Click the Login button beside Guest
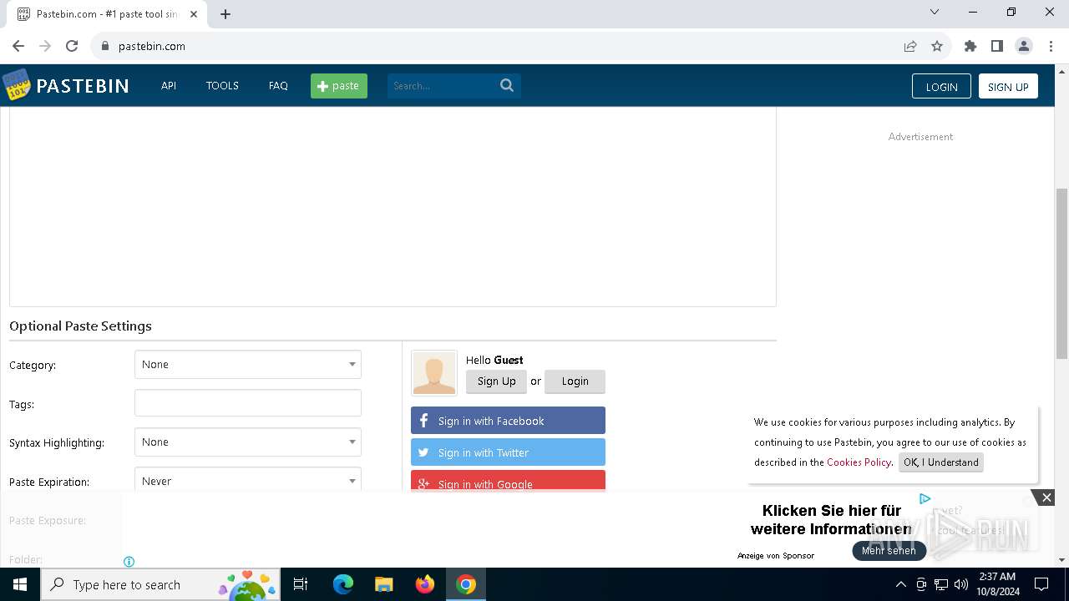The image size is (1069, 601). (x=575, y=381)
